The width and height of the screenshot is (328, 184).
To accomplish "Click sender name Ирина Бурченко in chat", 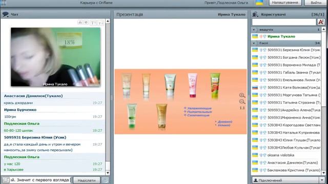I will (20, 110).
